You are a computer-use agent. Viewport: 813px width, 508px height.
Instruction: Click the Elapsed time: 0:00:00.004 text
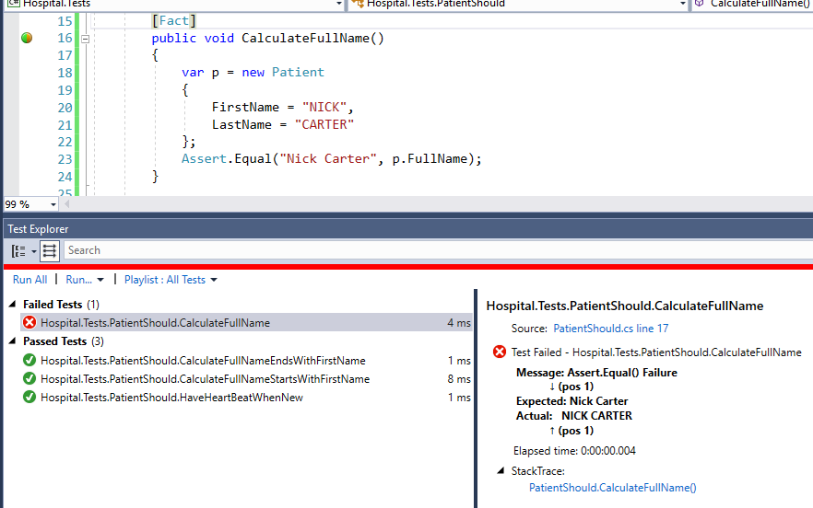click(x=574, y=451)
